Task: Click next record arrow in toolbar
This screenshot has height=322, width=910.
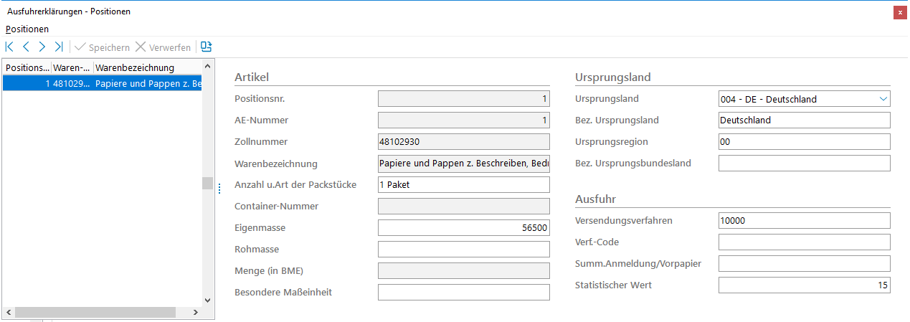Action: 42,47
